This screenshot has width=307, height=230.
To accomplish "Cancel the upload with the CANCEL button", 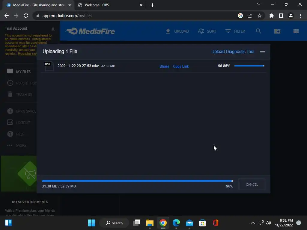I will click(x=252, y=184).
